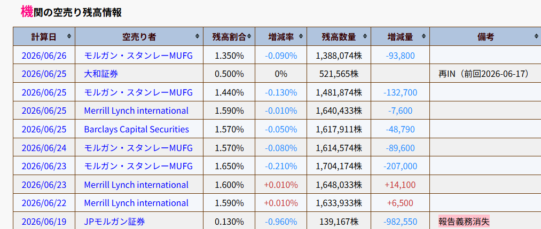Select the 0.500% balance ratio cell
The height and width of the screenshot is (229, 541).
(229, 74)
